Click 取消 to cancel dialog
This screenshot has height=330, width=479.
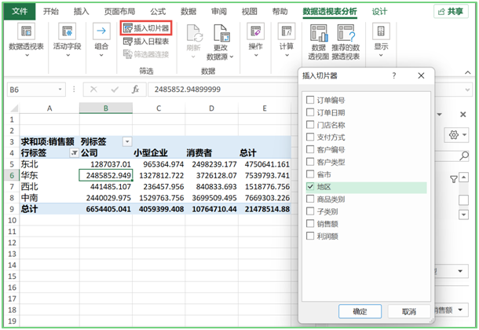(409, 311)
